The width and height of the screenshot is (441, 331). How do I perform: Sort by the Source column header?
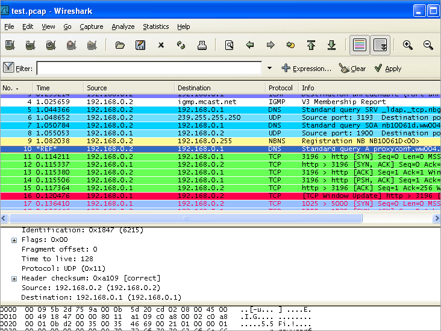click(129, 88)
